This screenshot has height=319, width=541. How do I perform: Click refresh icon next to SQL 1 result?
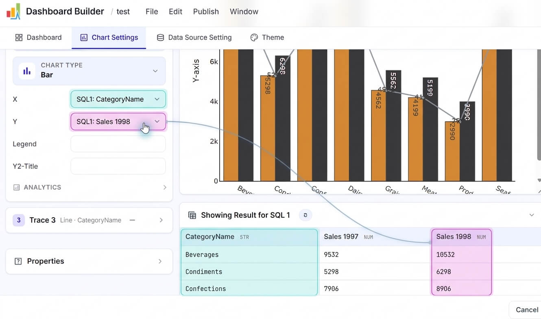click(x=305, y=215)
